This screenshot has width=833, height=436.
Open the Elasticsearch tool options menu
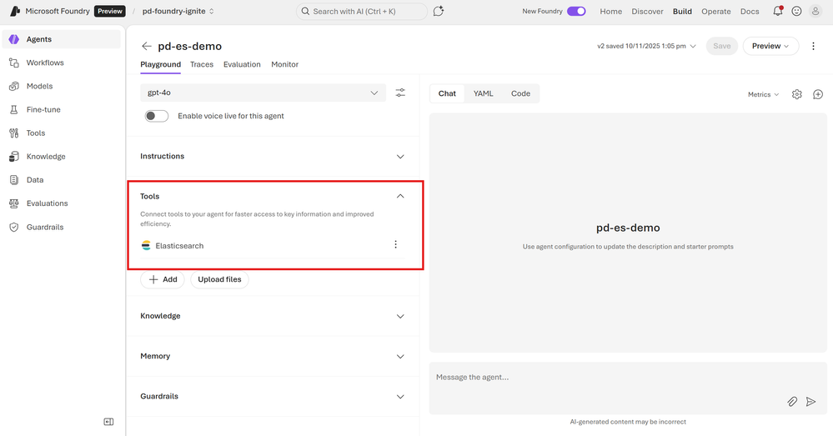pyautogui.click(x=395, y=244)
